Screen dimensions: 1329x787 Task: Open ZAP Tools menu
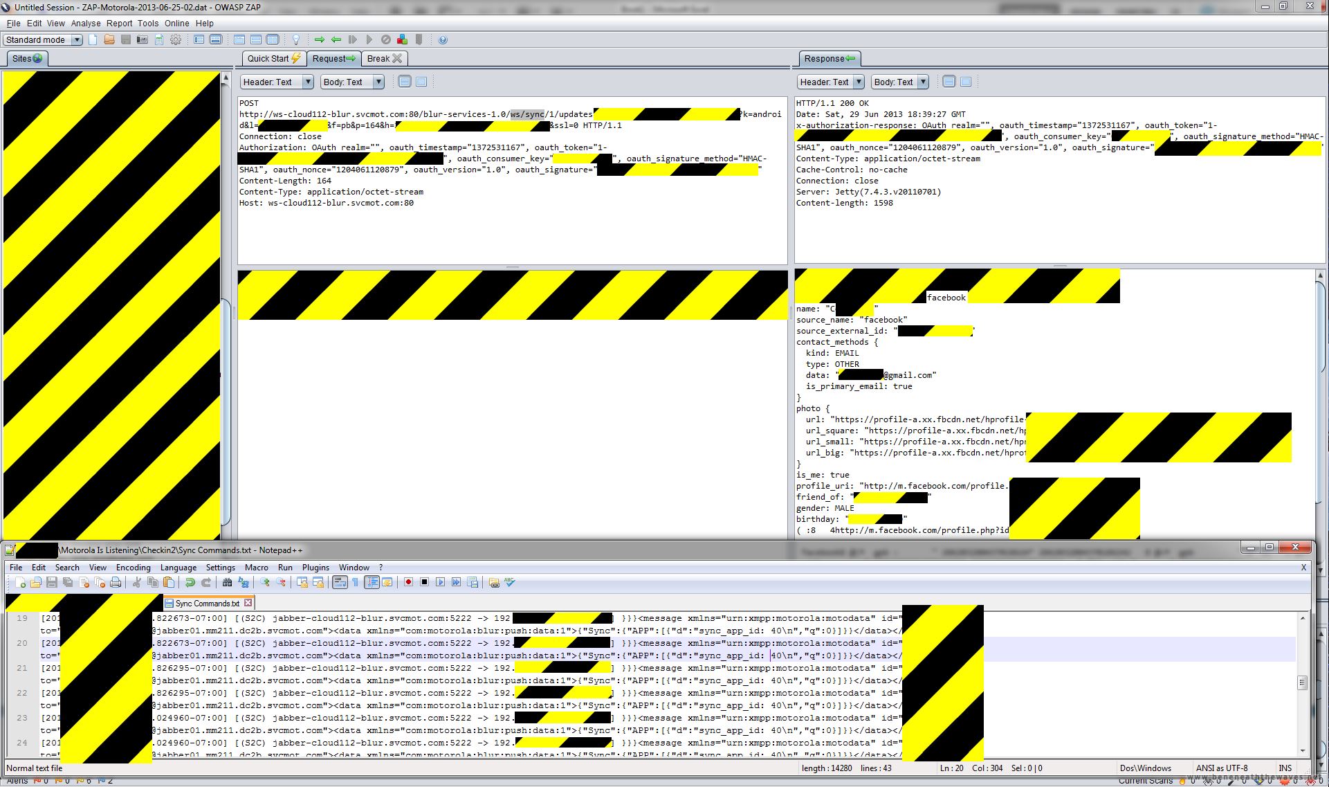[x=148, y=24]
